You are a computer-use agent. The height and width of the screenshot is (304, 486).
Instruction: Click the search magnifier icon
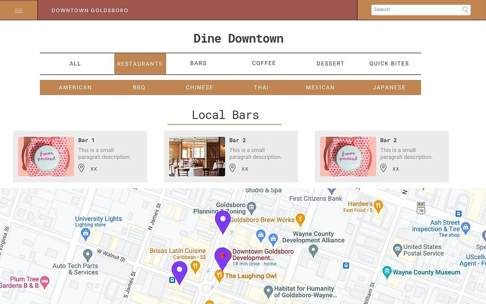(x=465, y=9)
